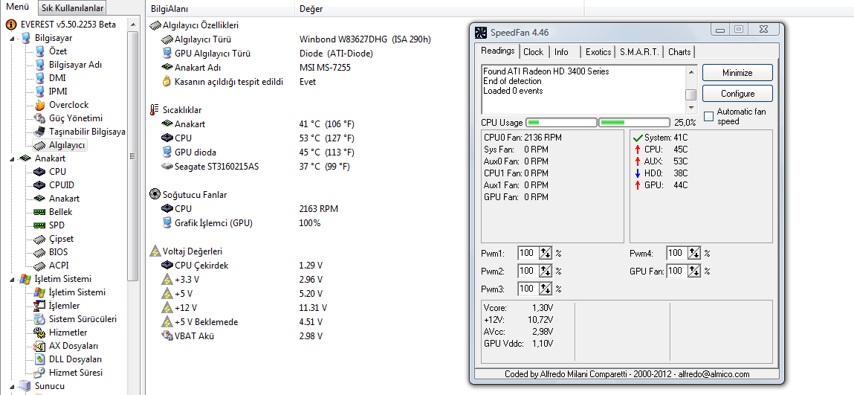The width and height of the screenshot is (854, 395).
Task: Adjust the Pwm3 spinner arrows
Action: pyautogui.click(x=546, y=289)
